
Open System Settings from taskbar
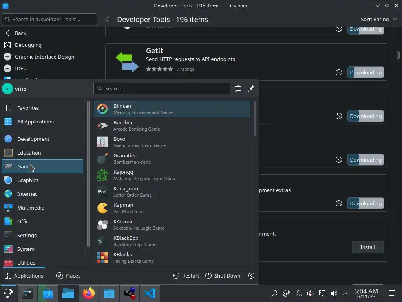(x=27, y=293)
